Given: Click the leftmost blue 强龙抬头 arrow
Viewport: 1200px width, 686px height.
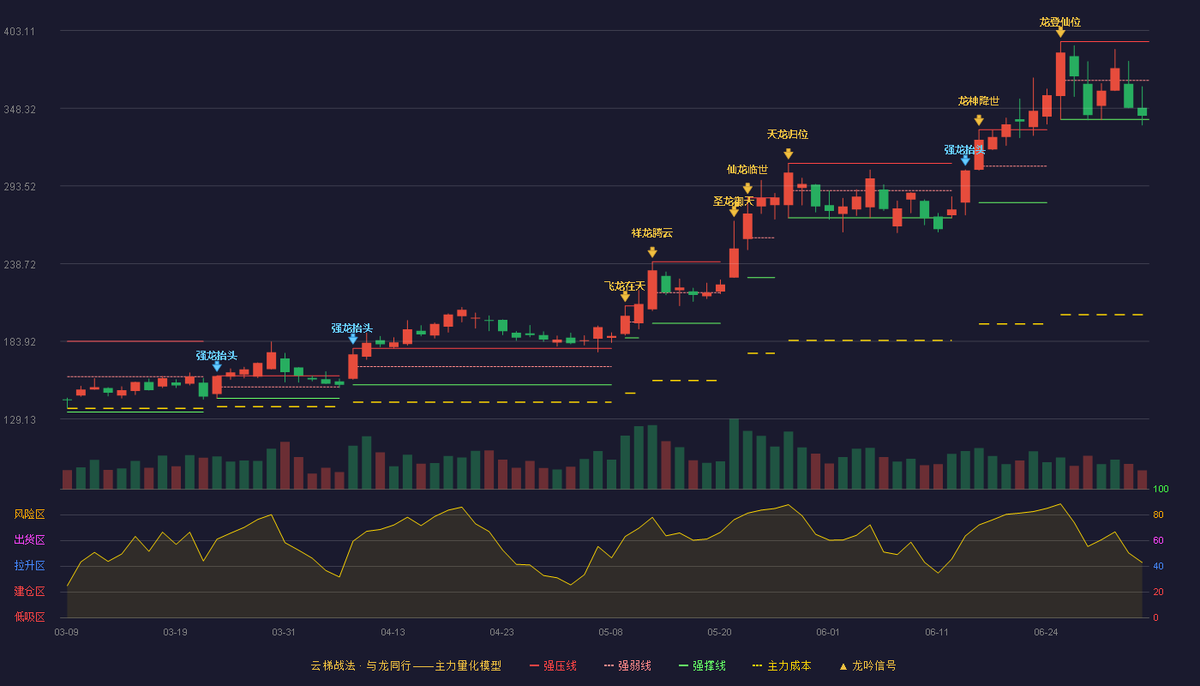Looking at the screenshot, I should [217, 366].
